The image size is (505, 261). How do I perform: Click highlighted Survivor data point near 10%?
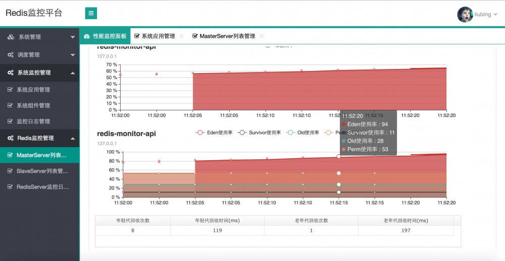click(x=338, y=192)
